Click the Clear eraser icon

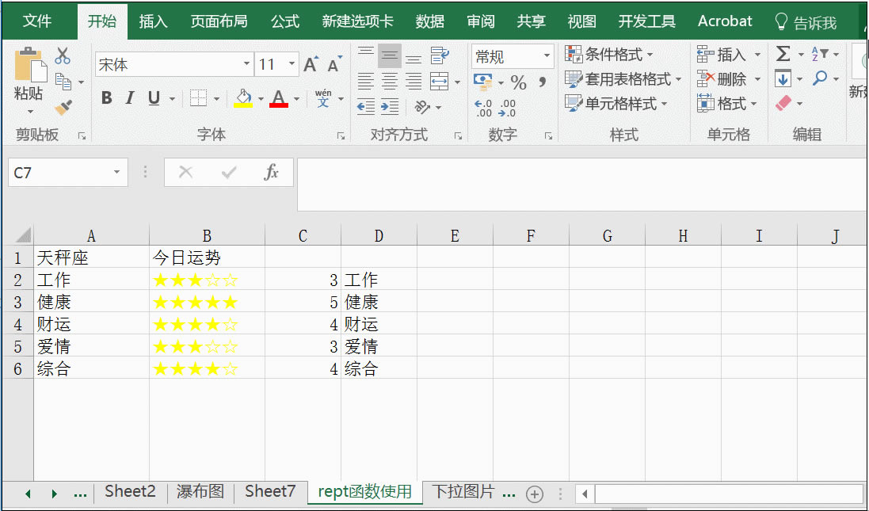pyautogui.click(x=784, y=102)
